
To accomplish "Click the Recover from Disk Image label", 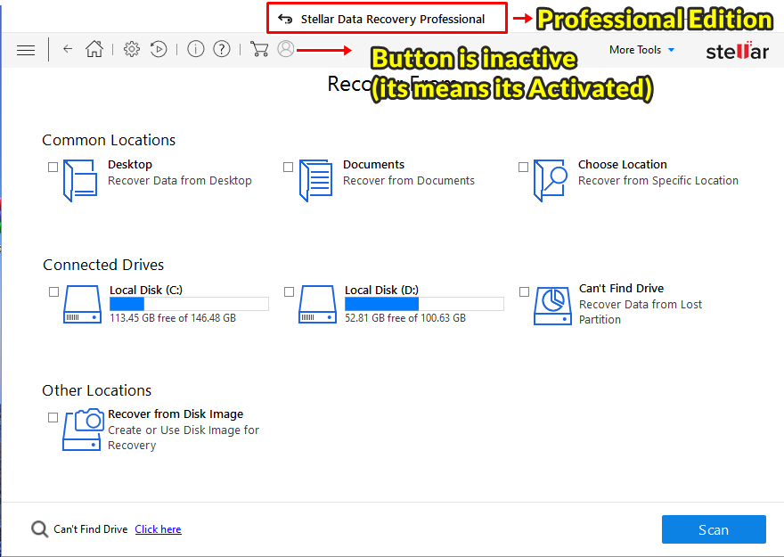I will (x=176, y=414).
